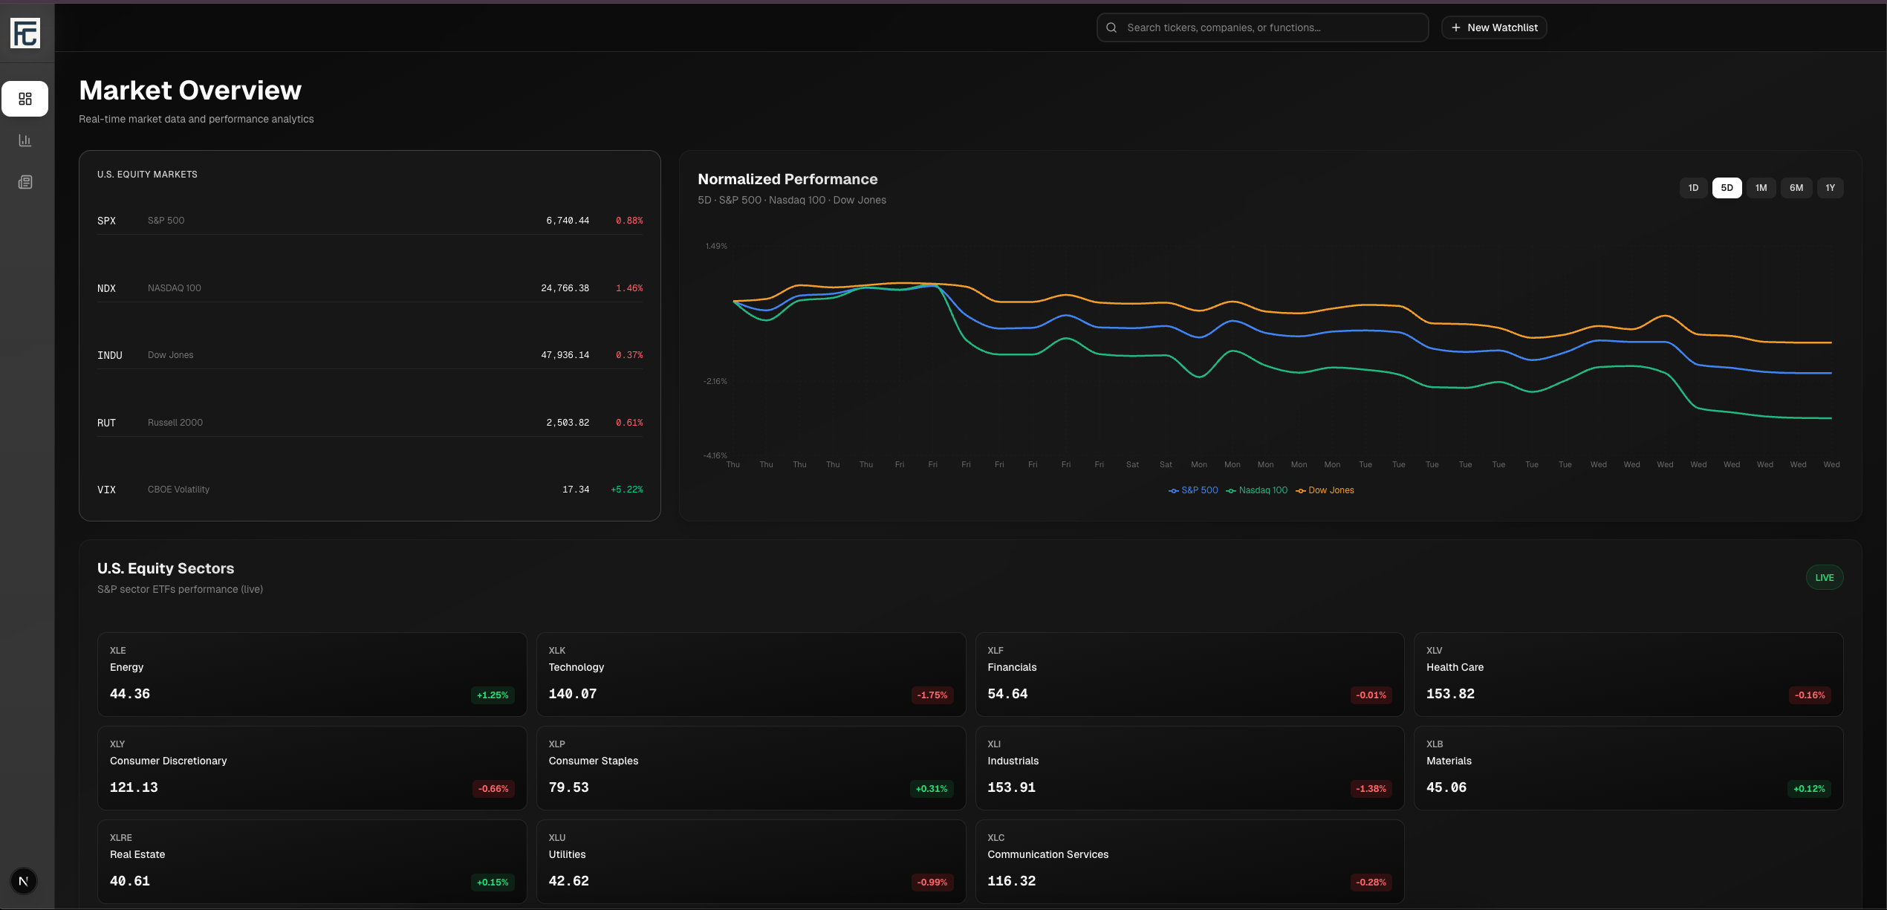The width and height of the screenshot is (1887, 910).
Task: Focus the search tickers input field
Action: point(1270,27)
